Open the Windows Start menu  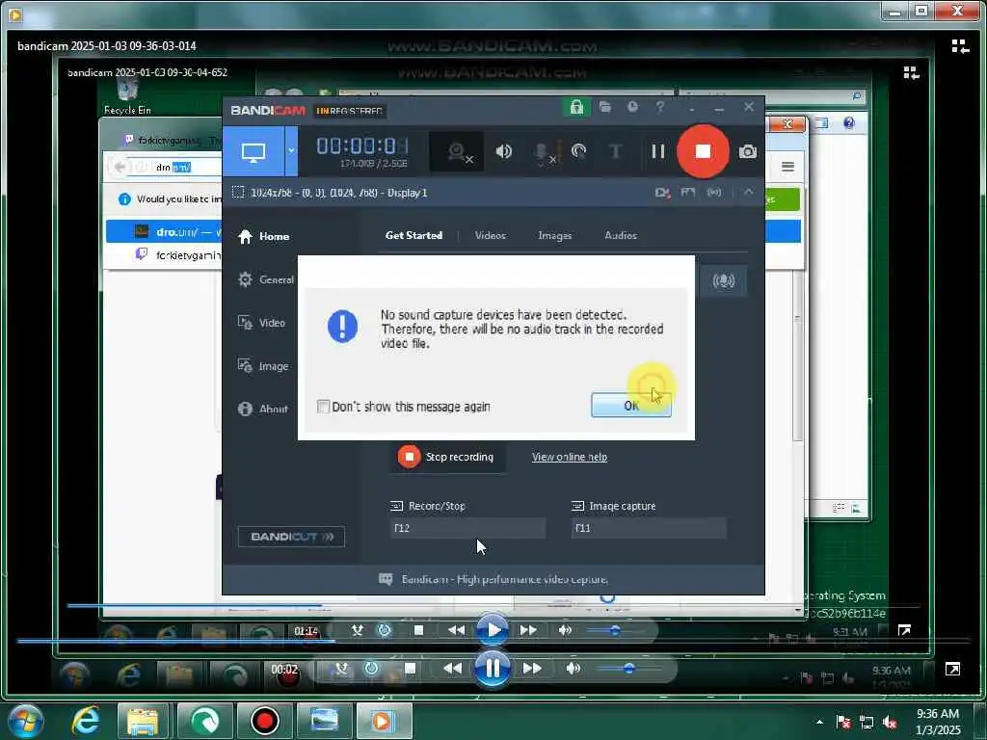tap(26, 721)
